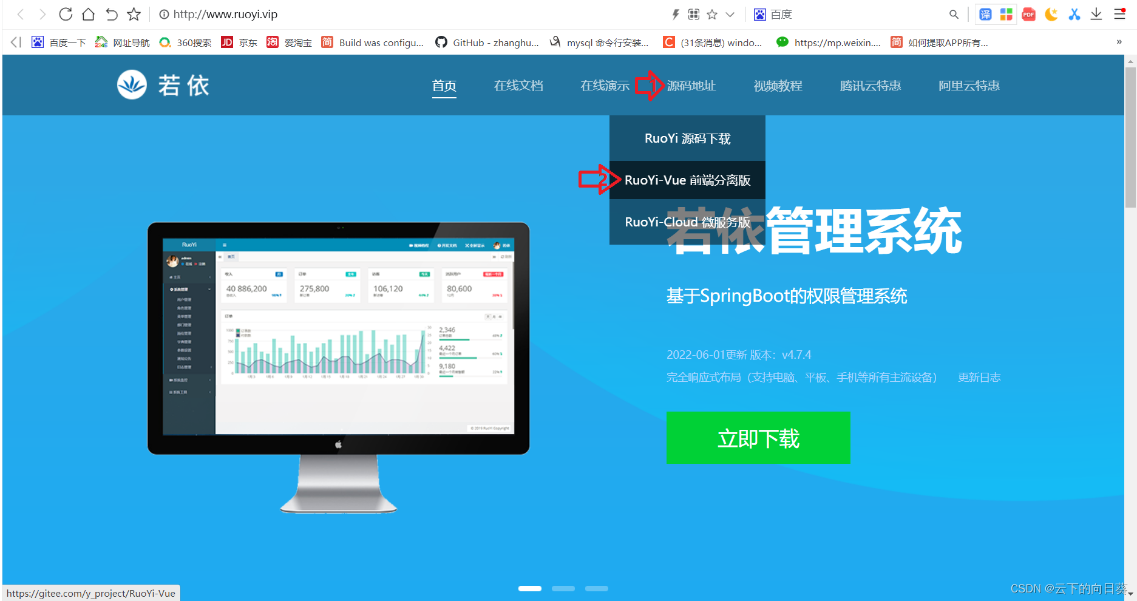This screenshot has width=1137, height=601.
Task: Click the browser back arrow
Action: (x=20, y=14)
